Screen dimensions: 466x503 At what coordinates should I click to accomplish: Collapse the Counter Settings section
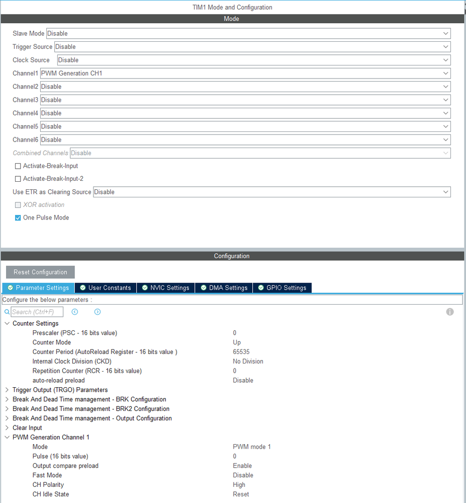click(7, 323)
